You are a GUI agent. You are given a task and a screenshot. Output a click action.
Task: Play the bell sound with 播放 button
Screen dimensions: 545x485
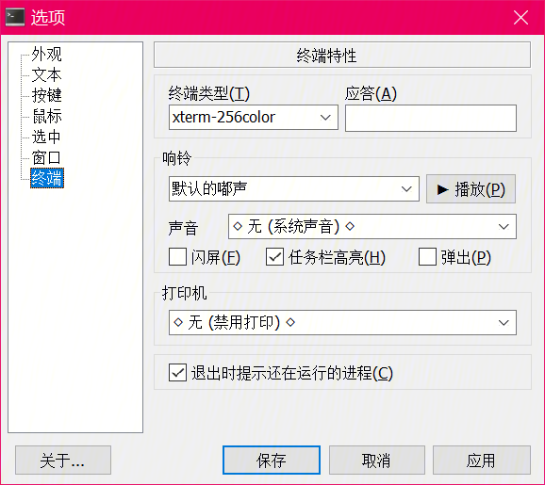click(x=471, y=189)
